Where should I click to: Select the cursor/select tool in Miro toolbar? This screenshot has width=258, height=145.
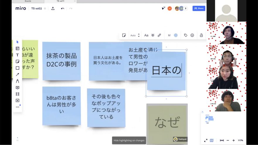pyautogui.click(x=17, y=42)
